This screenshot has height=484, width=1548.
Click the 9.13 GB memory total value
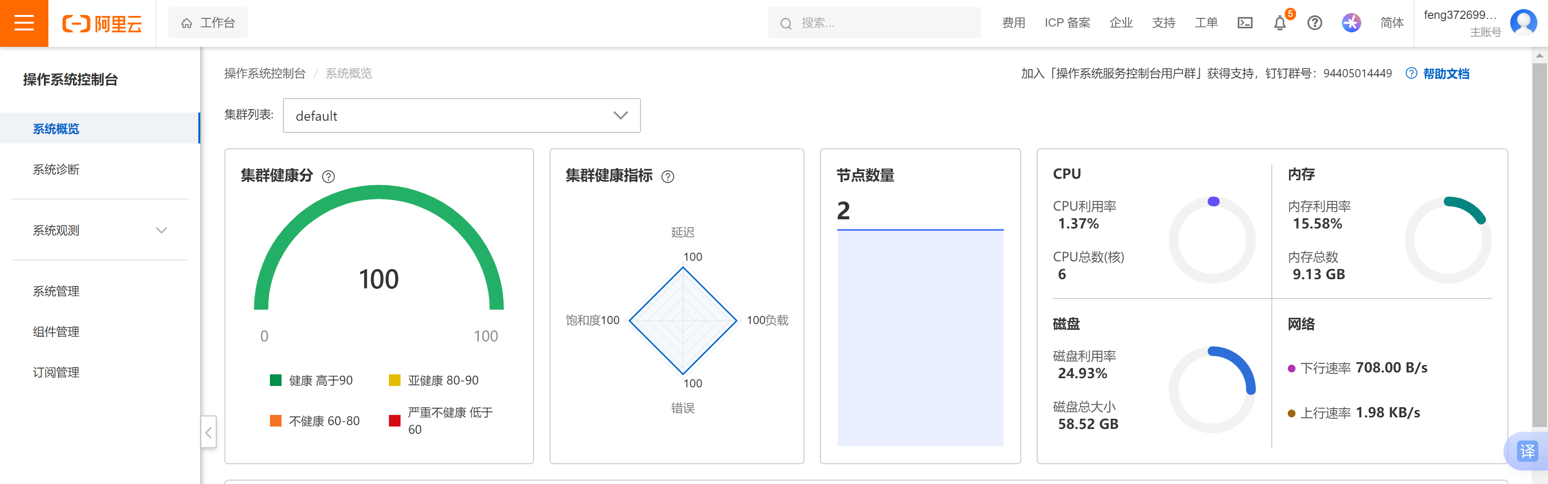(x=1319, y=274)
